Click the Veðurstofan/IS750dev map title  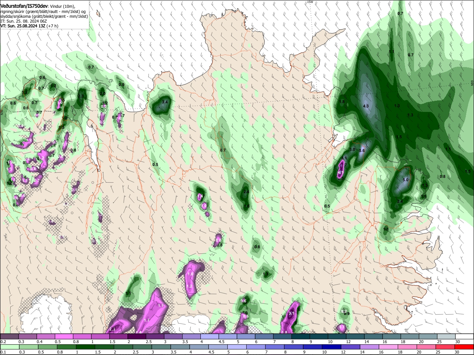pyautogui.click(x=24, y=6)
